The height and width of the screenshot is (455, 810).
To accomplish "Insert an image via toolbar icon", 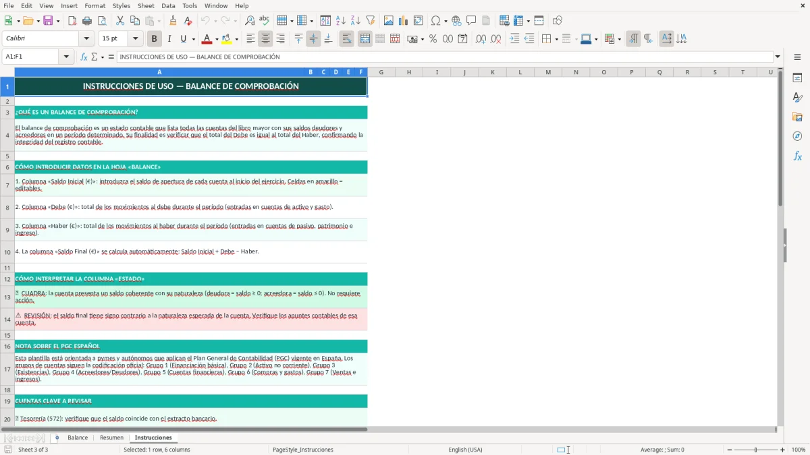I will coord(389,21).
